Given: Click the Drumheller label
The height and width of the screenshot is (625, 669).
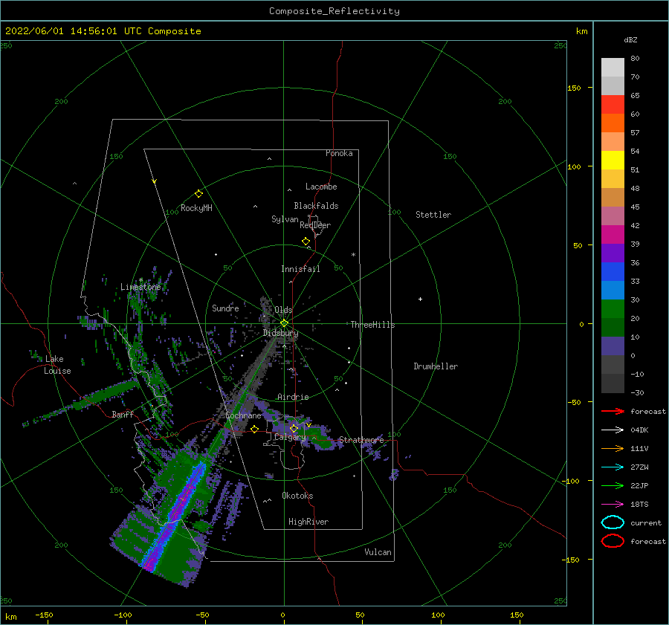Looking at the screenshot, I should (x=436, y=366).
